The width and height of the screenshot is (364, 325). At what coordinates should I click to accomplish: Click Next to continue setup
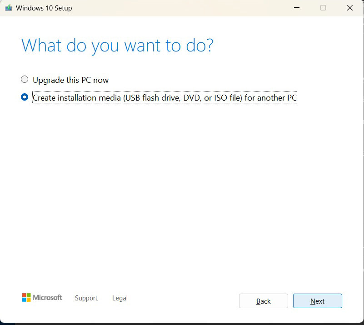click(x=317, y=301)
